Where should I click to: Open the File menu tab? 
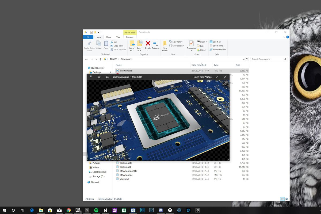click(x=88, y=37)
